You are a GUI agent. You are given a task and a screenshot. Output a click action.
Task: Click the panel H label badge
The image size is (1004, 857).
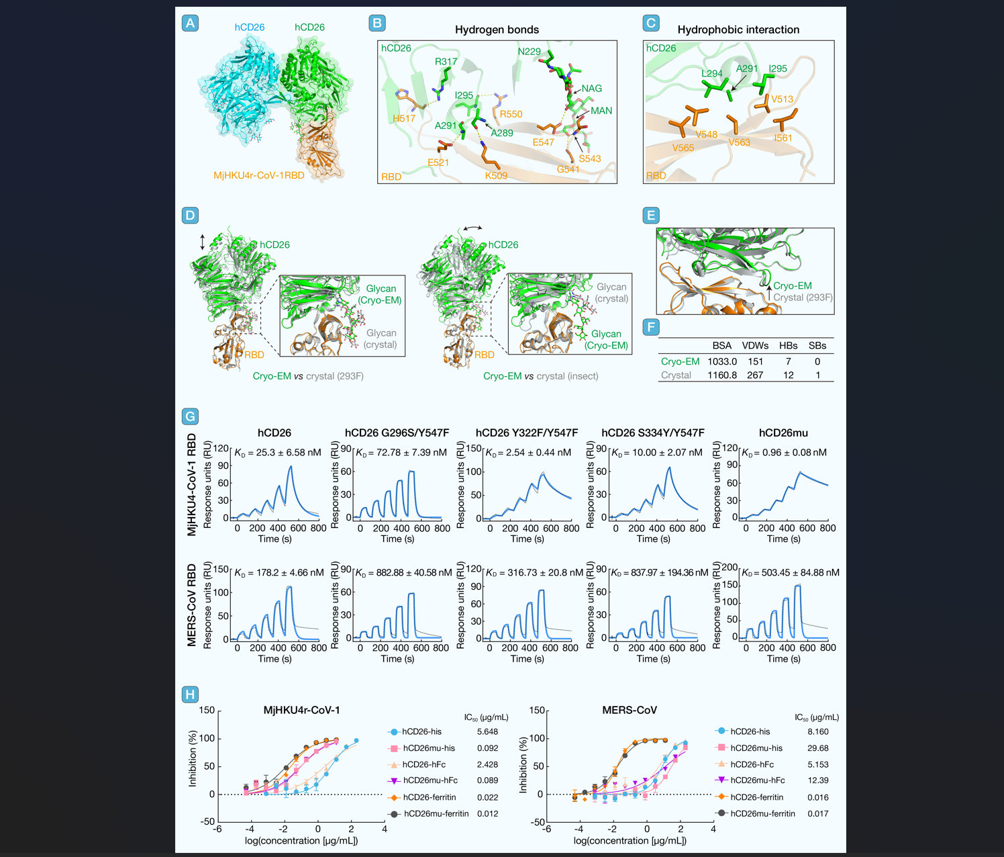191,694
